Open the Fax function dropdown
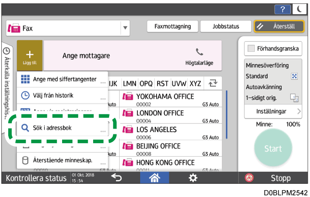The image size is (310, 197). (x=125, y=28)
